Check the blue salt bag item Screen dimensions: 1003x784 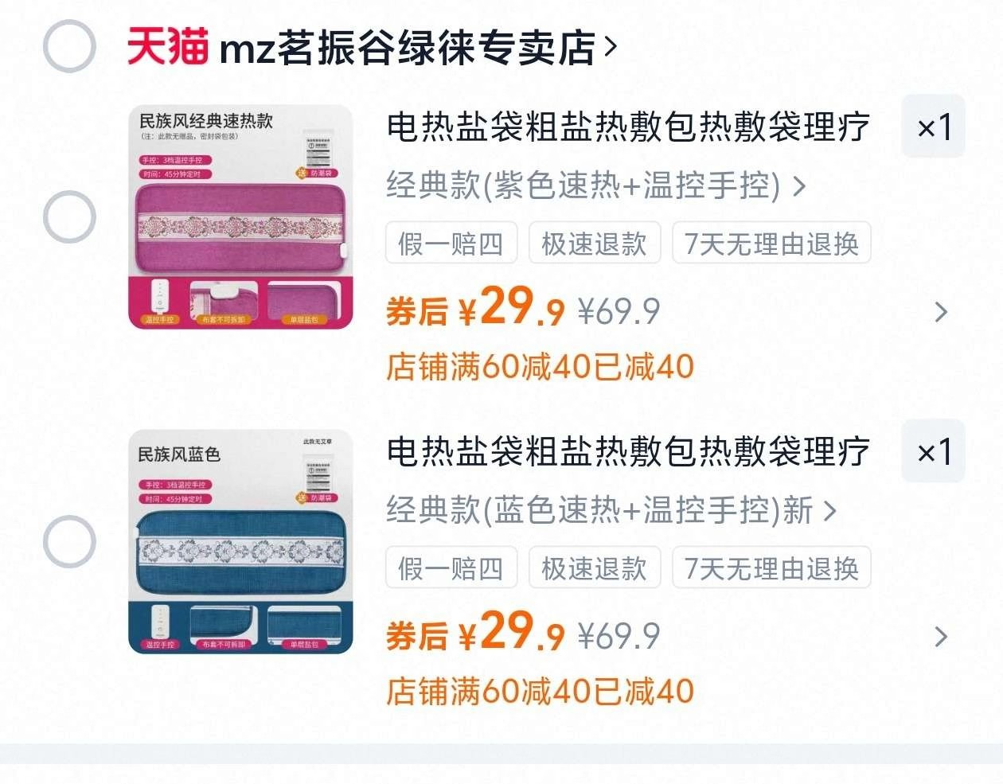point(69,541)
